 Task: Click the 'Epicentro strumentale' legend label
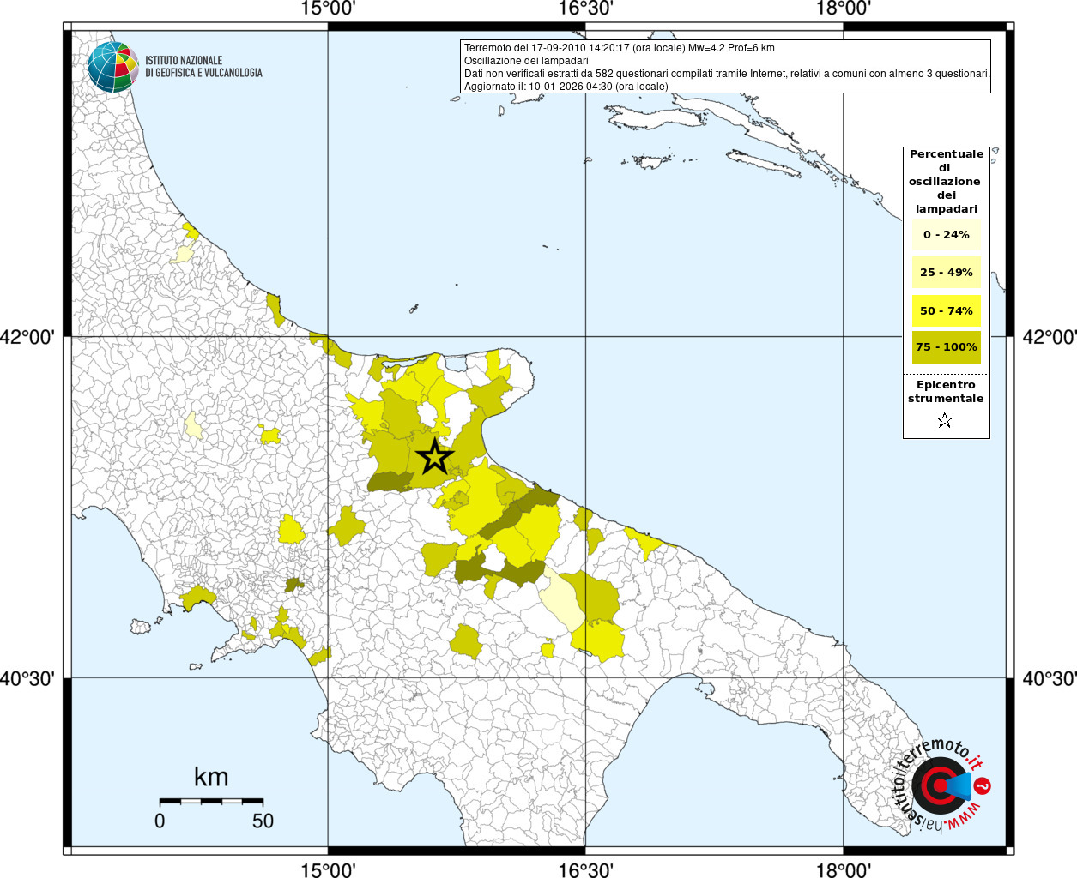pyautogui.click(x=946, y=392)
